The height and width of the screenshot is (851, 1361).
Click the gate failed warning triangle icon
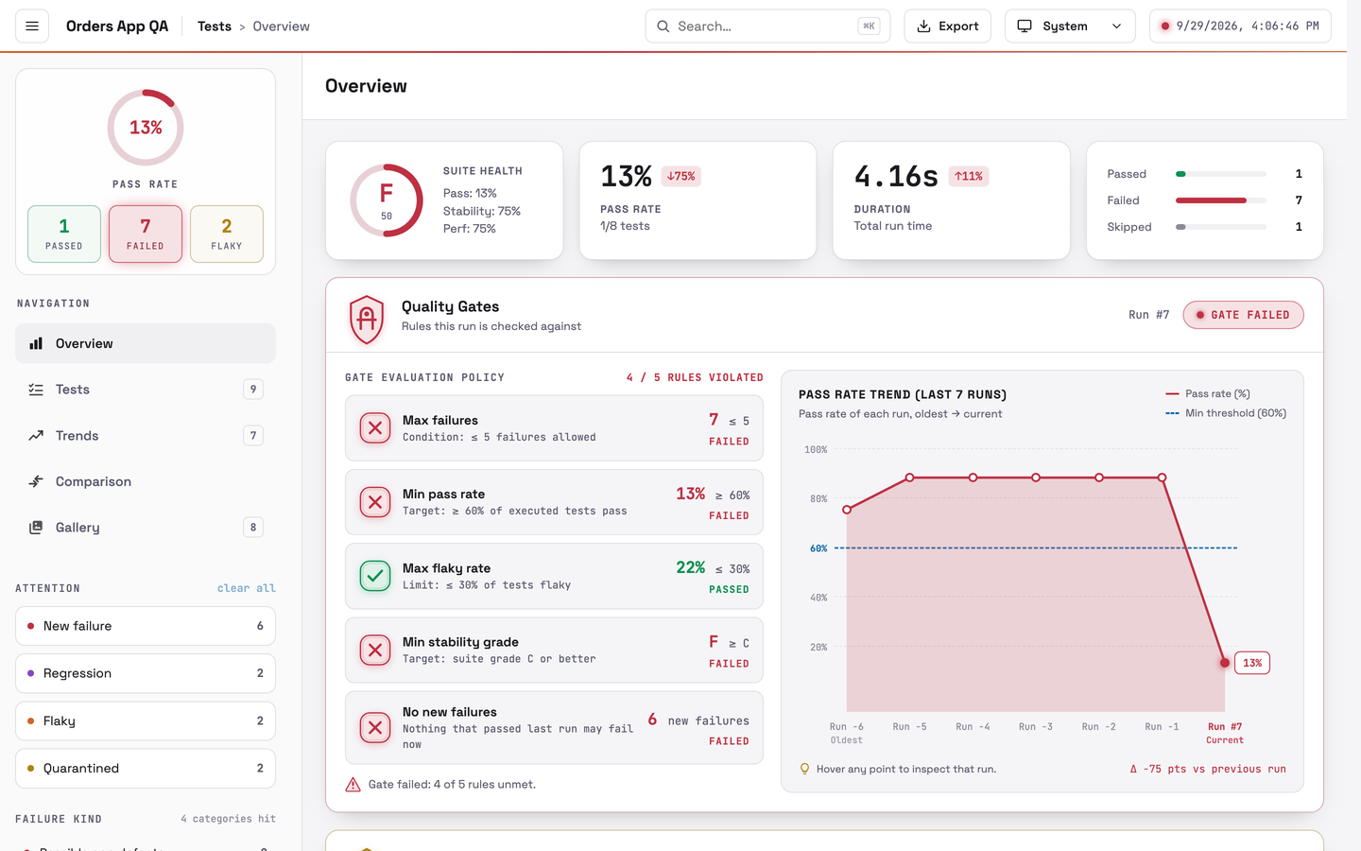click(x=353, y=785)
